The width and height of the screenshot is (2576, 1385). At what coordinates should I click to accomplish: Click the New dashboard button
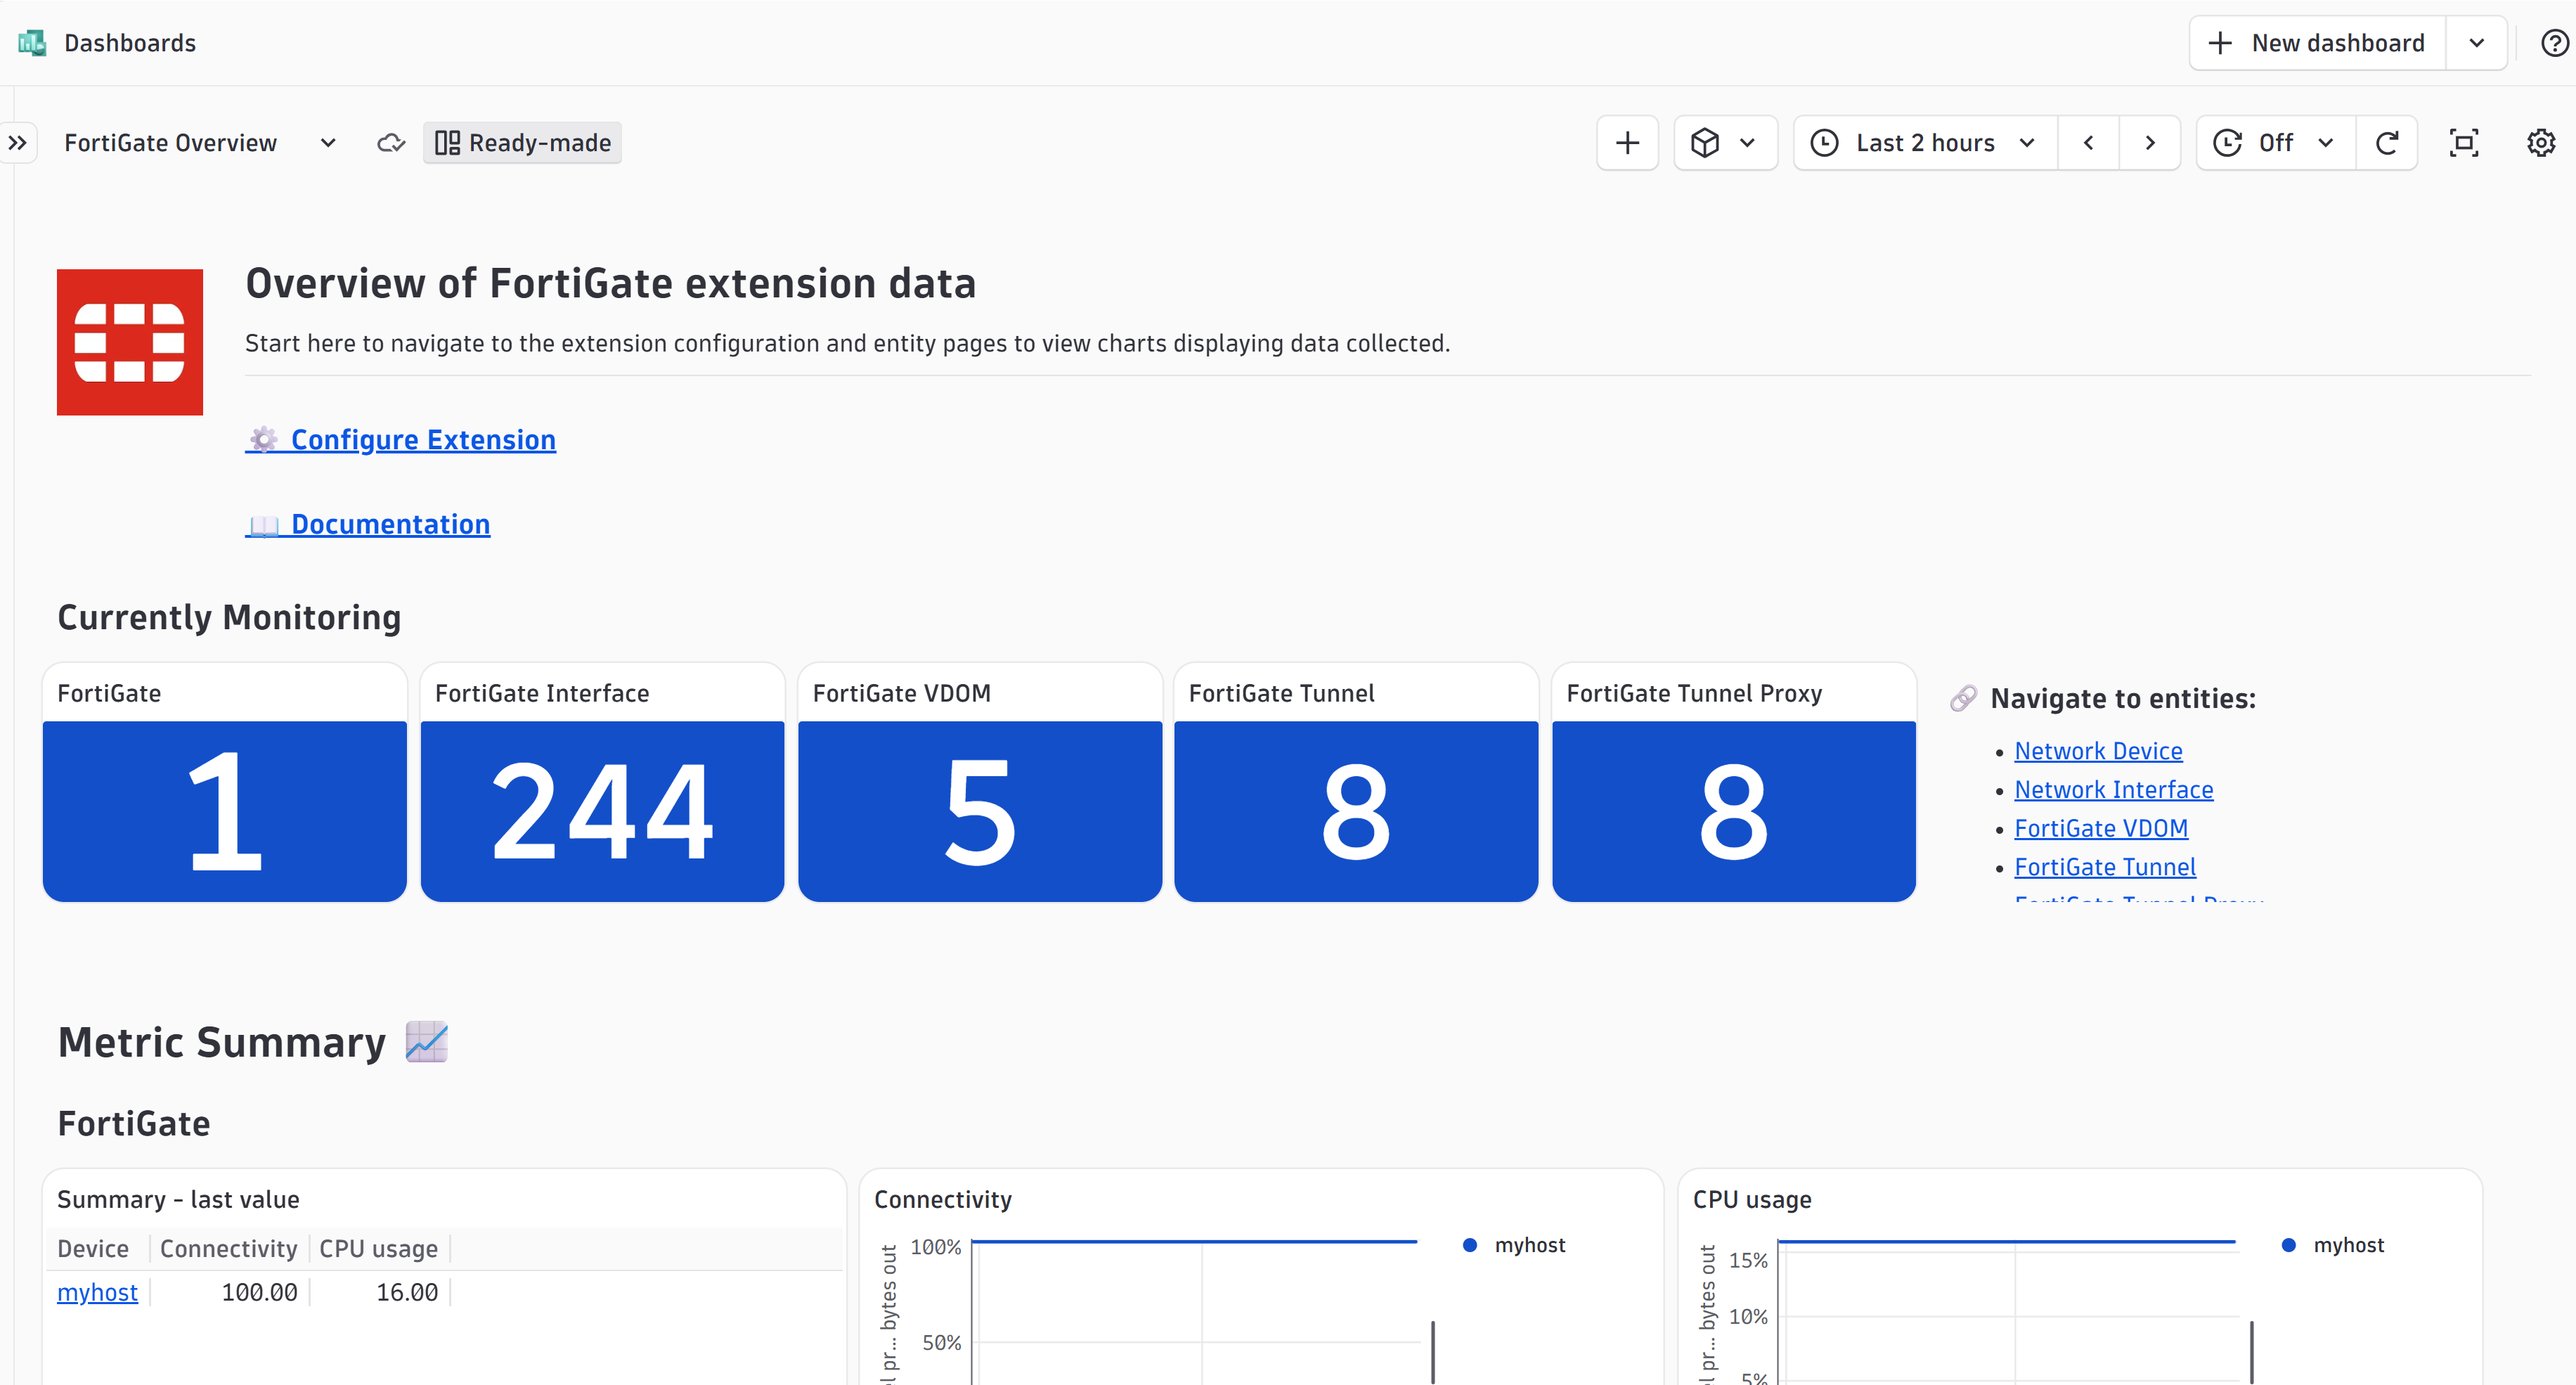pyautogui.click(x=2318, y=43)
